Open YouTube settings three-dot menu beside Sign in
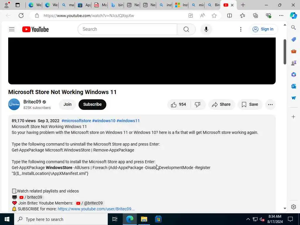Screen dimensions: 300x225 (x=241, y=29)
